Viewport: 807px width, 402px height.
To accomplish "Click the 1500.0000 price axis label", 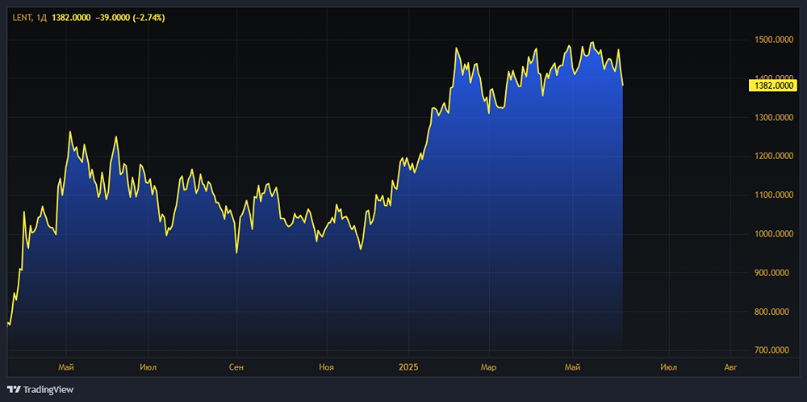I will pos(773,40).
